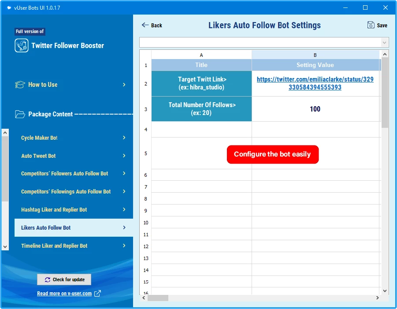Viewport: 397px width, 309px height.
Task: Select Likers Auto Follow Bot item
Action: click(74, 228)
